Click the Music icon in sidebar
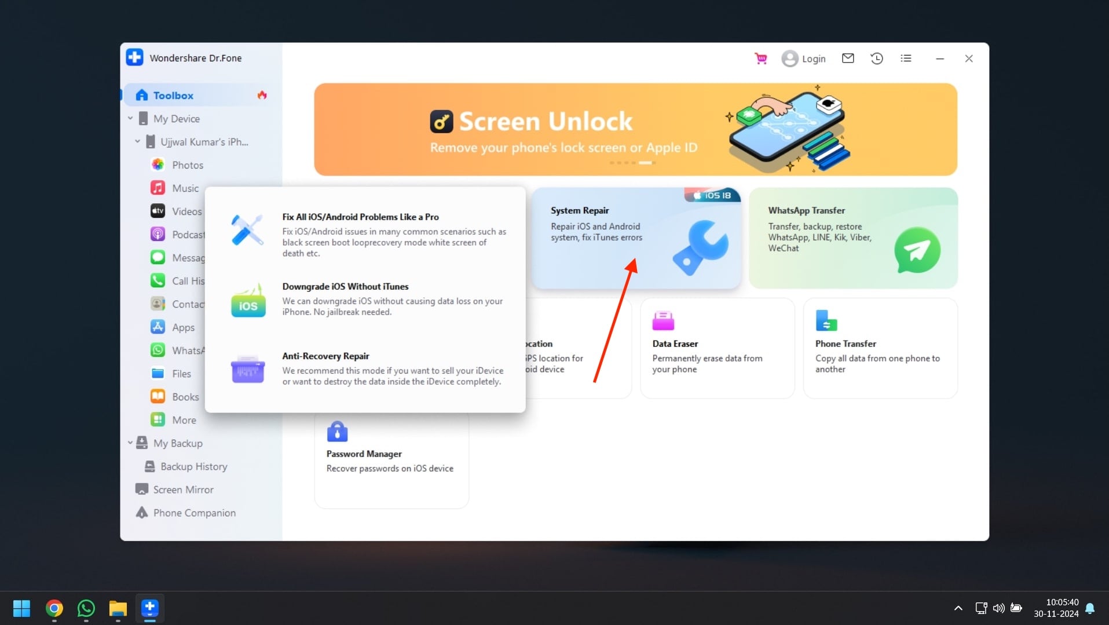The width and height of the screenshot is (1109, 625). point(158,188)
